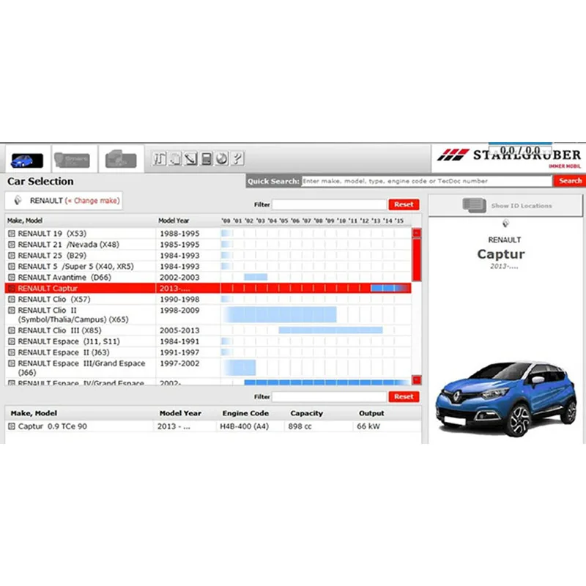This screenshot has width=586, height=586.
Task: Click the 66 kW output cell
Action: (368, 426)
